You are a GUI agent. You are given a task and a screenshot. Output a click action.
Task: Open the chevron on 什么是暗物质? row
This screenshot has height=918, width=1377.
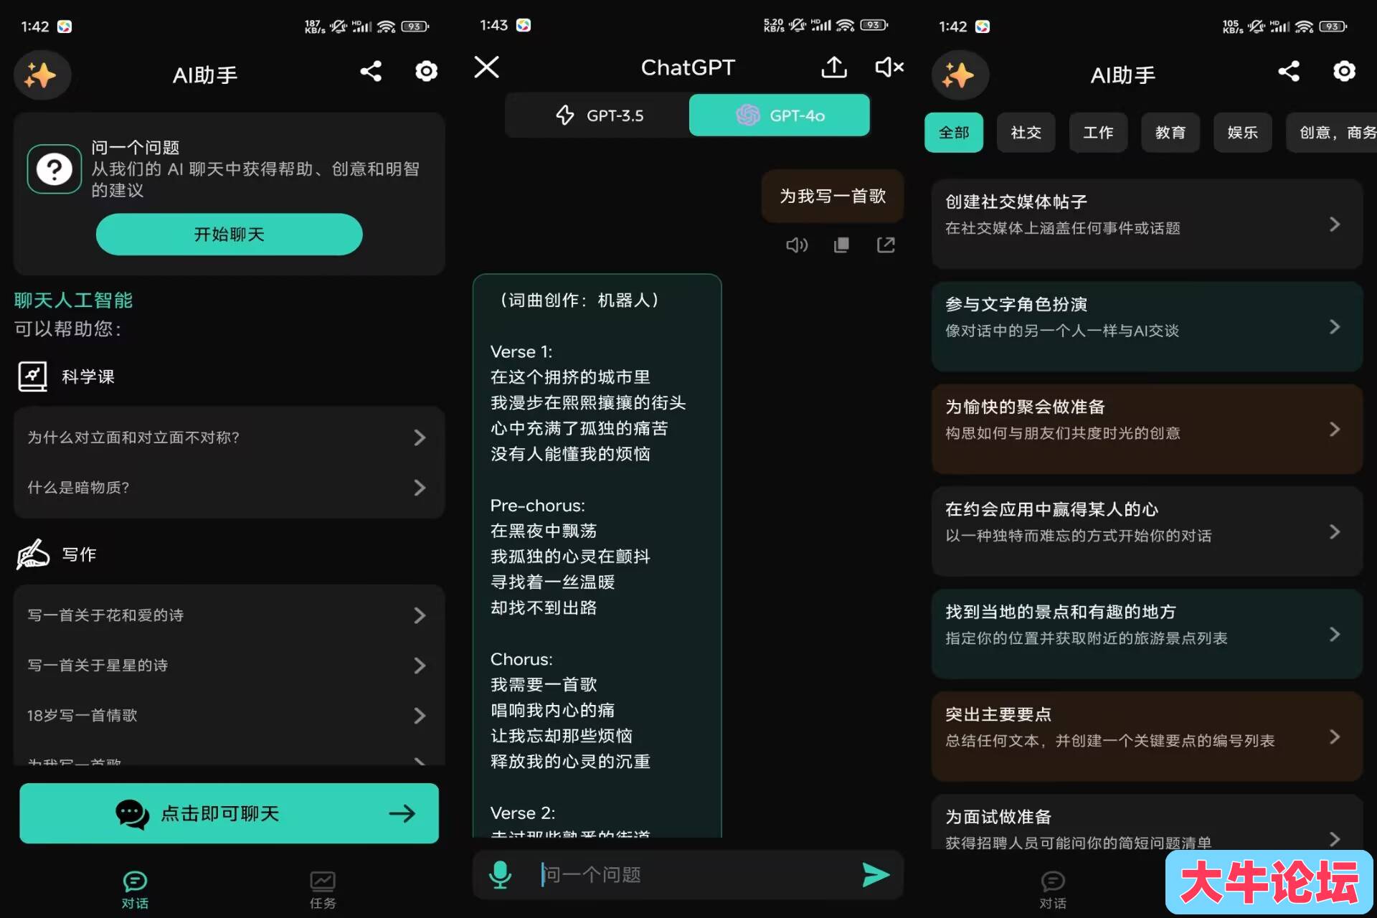click(x=420, y=488)
